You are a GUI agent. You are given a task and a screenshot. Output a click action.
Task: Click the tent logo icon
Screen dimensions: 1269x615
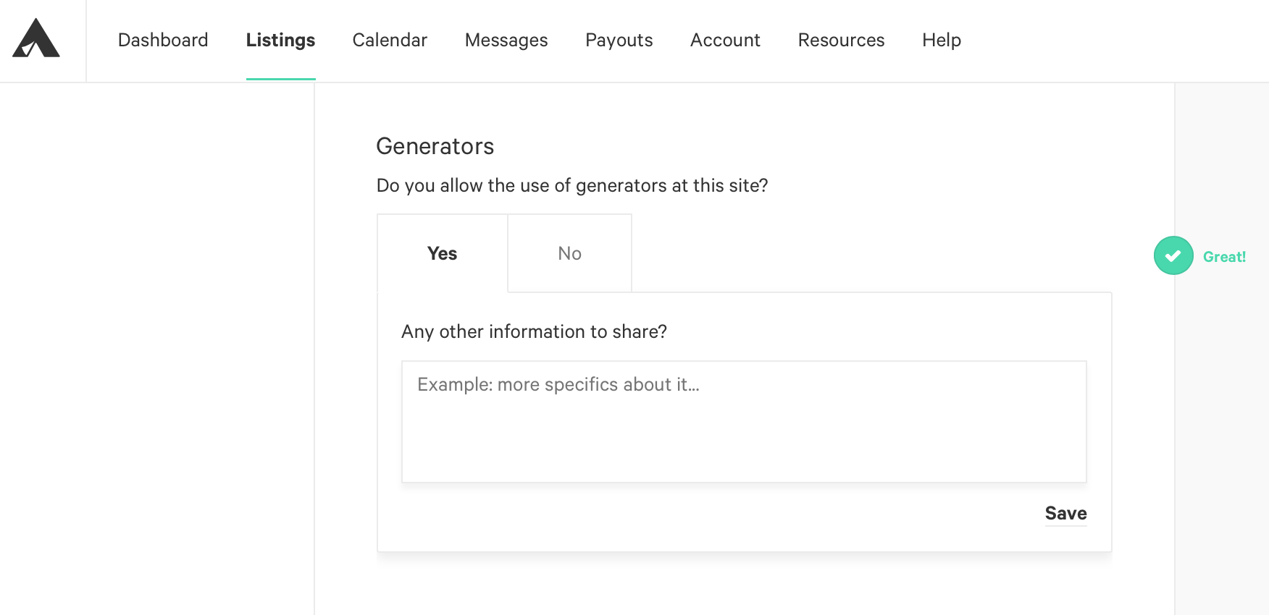pos(36,38)
